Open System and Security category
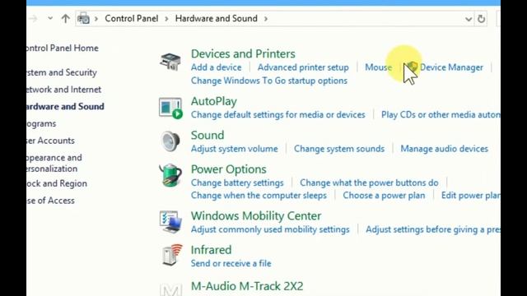Image resolution: width=527 pixels, height=296 pixels. [x=62, y=72]
